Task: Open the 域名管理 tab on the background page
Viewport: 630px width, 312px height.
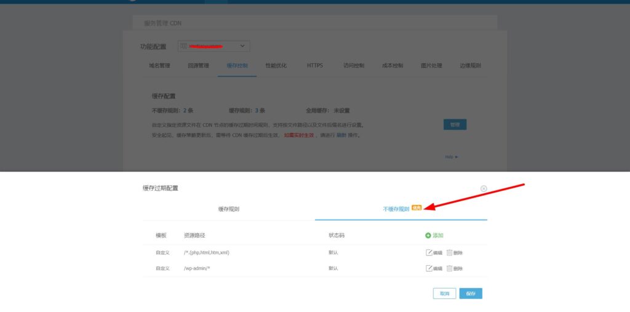Action: click(x=159, y=65)
